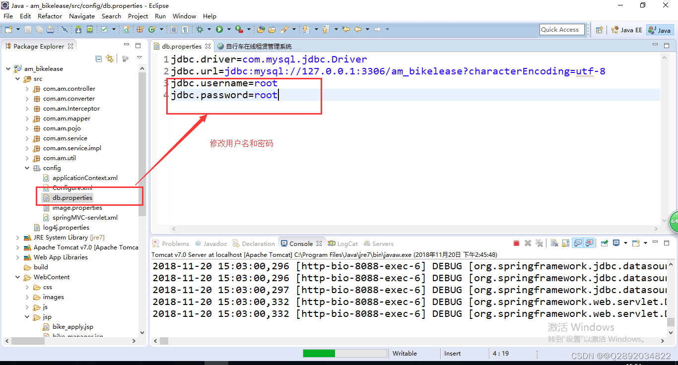Clear the Console output icon
Viewport: 678px width, 365px height.
click(553, 243)
